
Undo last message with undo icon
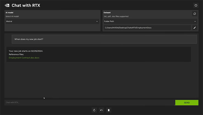(x=101, y=110)
